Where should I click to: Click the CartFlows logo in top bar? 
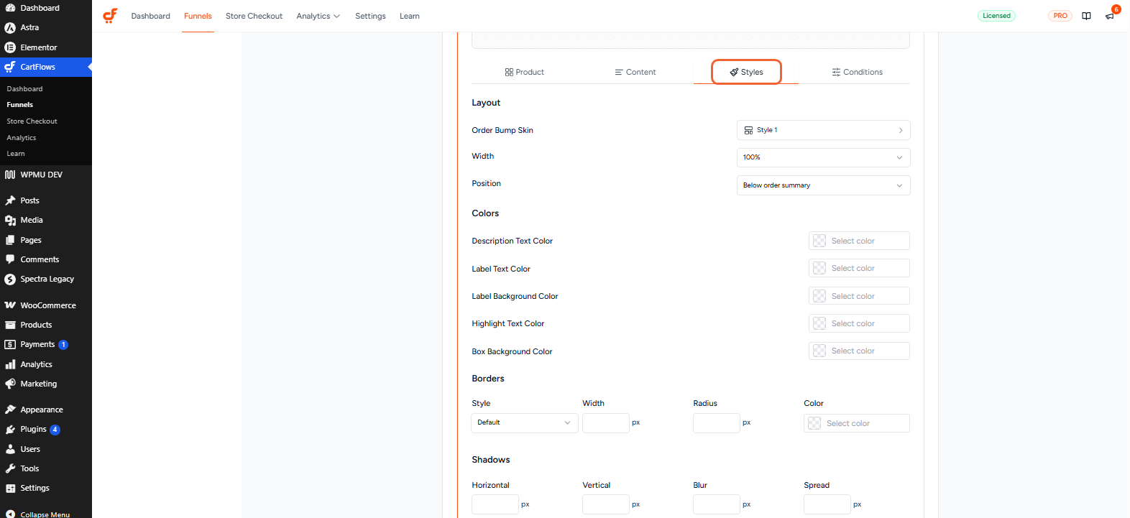coord(110,15)
